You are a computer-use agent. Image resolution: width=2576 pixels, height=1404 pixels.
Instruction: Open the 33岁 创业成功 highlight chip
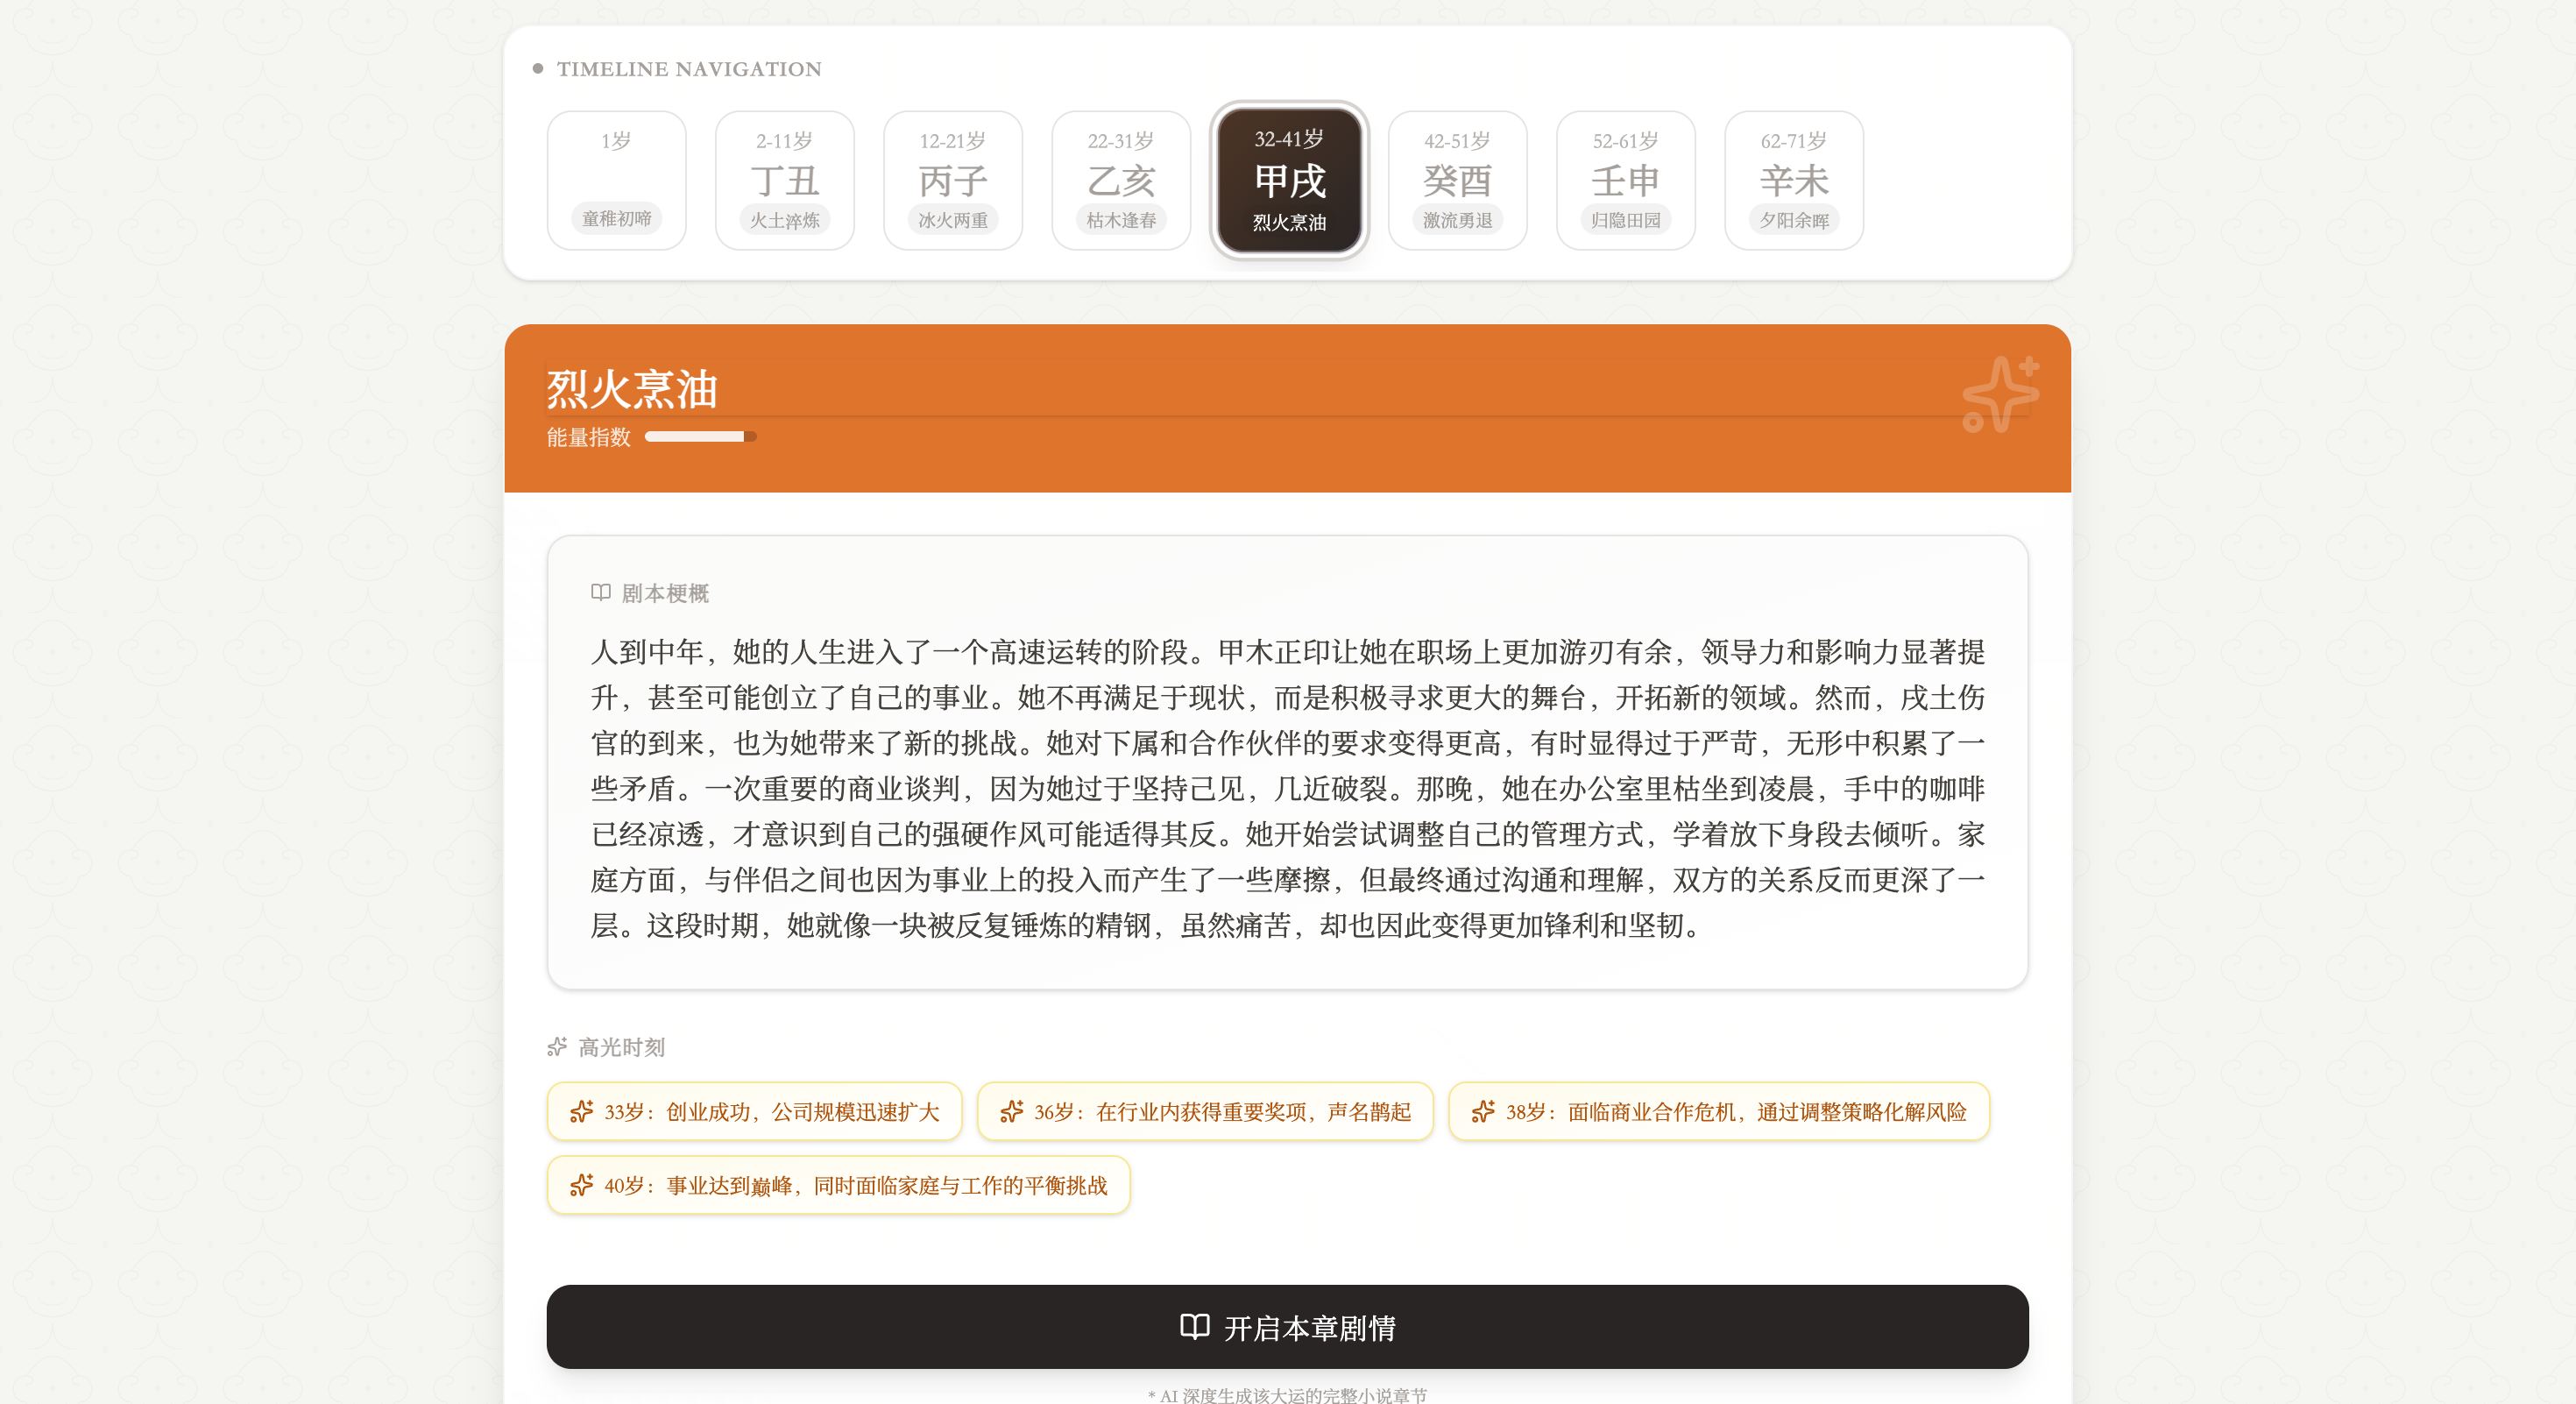(754, 1112)
